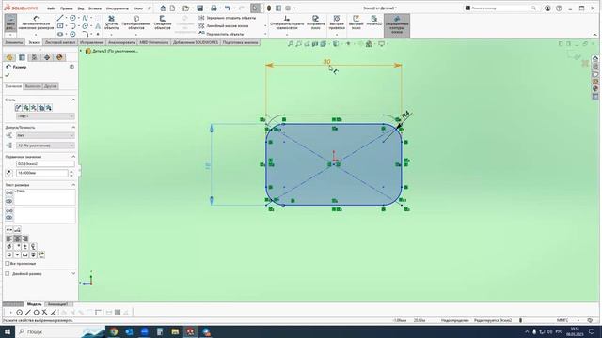Select the sketch Text tool
This screenshot has height=338, width=602.
(98, 26)
